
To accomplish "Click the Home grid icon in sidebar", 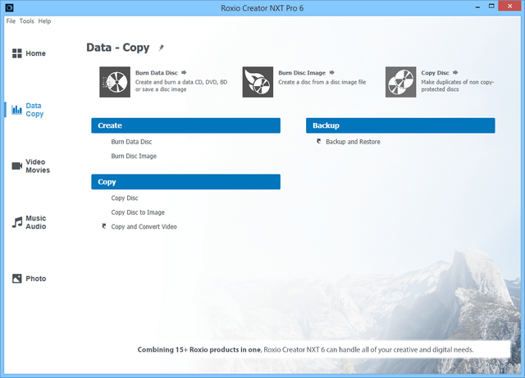I will click(x=16, y=53).
